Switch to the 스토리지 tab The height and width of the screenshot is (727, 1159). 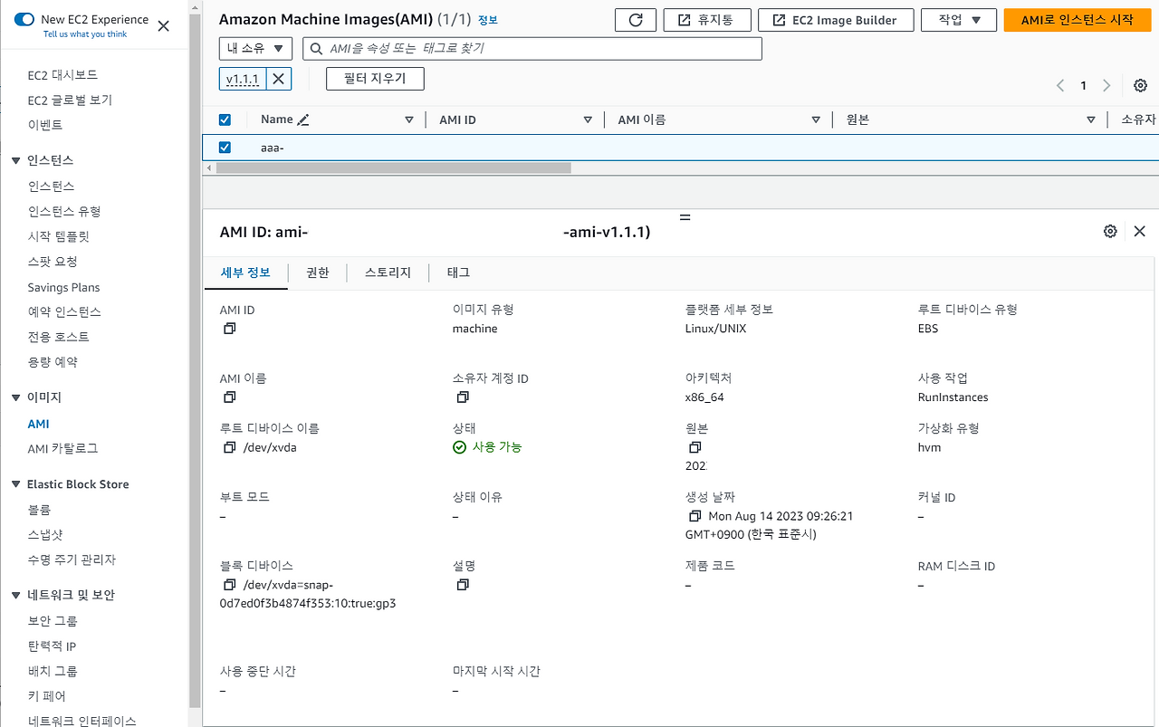388,273
